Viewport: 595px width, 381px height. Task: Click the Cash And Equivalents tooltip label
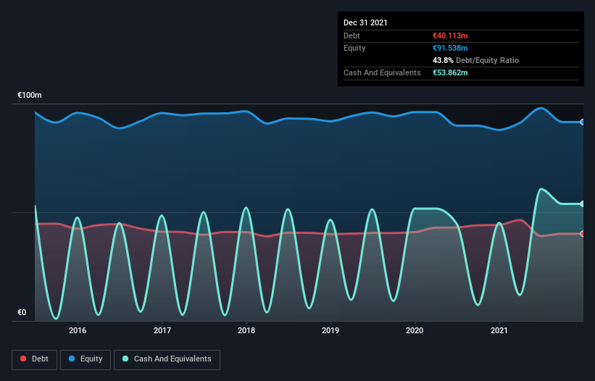(382, 72)
